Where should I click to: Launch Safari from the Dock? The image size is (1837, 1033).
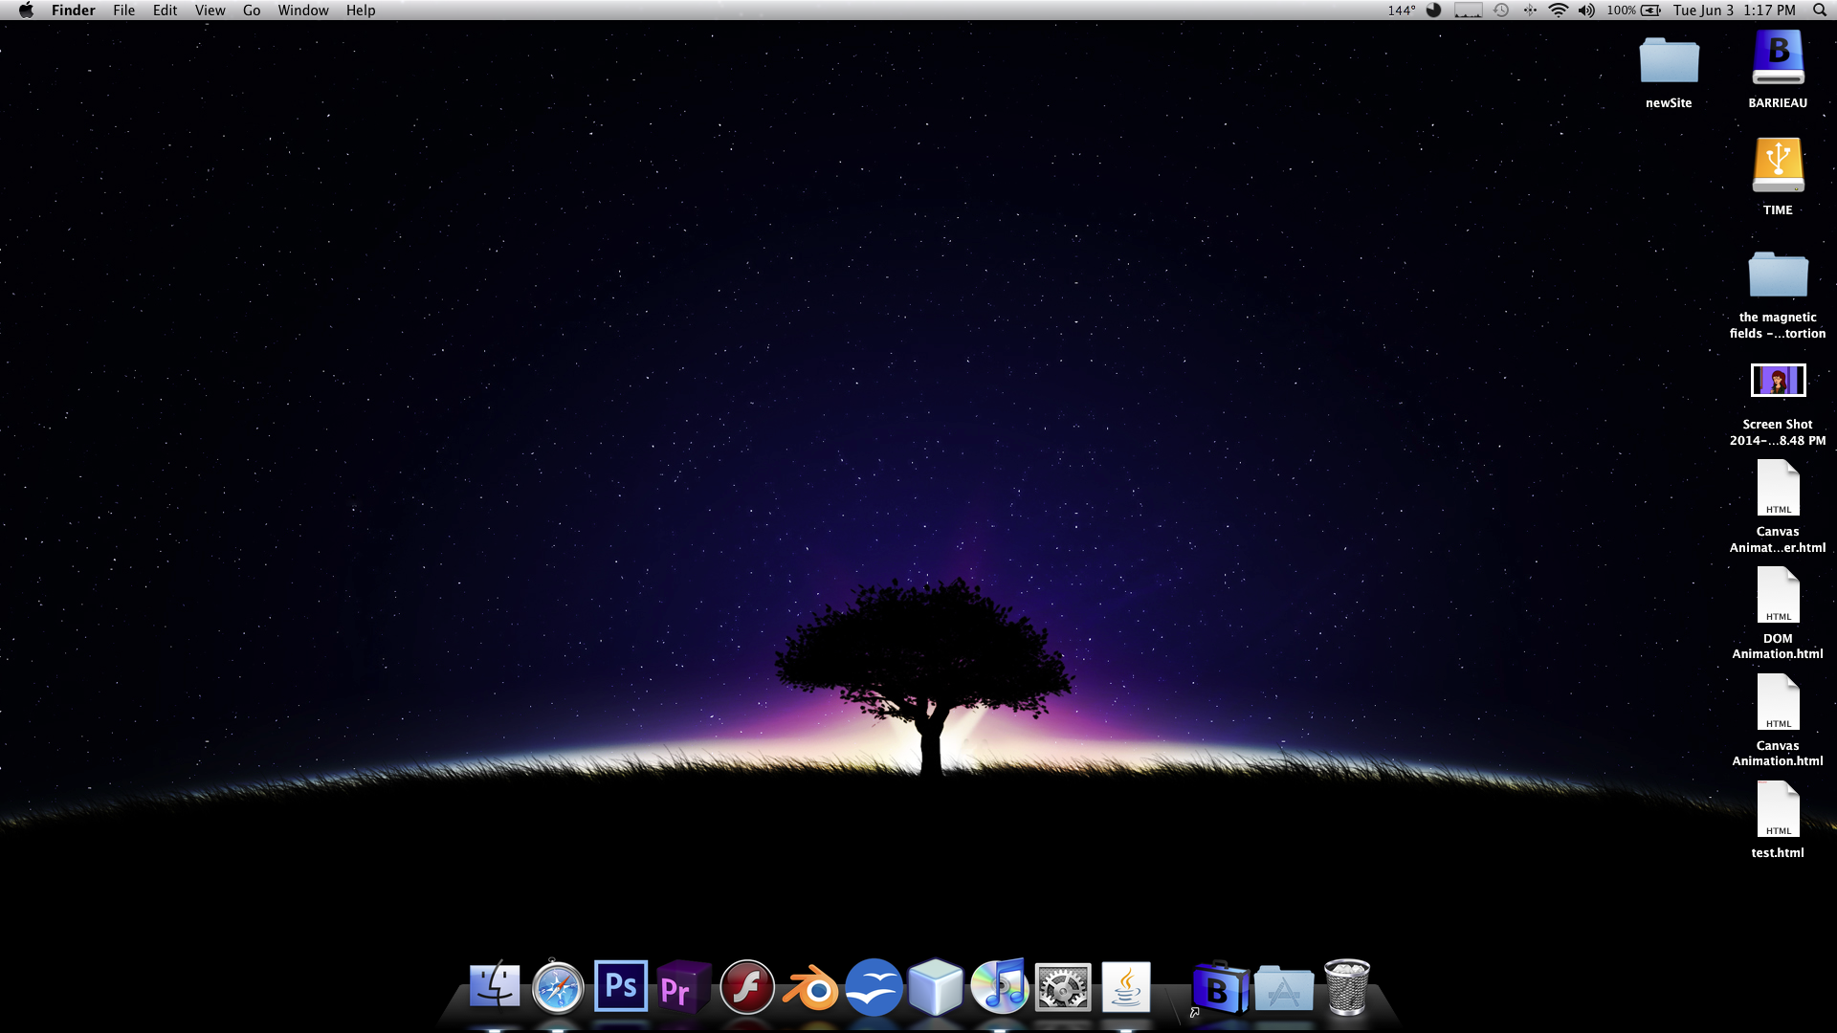click(558, 986)
